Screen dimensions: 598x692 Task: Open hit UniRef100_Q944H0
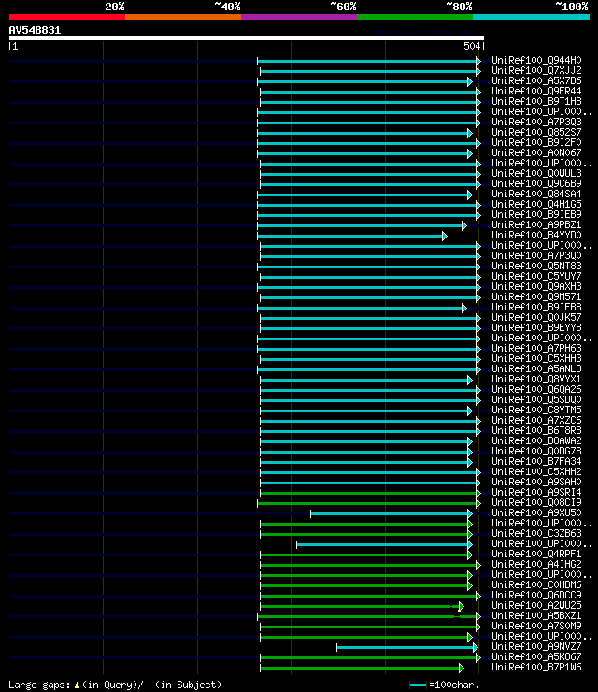pyautogui.click(x=536, y=60)
